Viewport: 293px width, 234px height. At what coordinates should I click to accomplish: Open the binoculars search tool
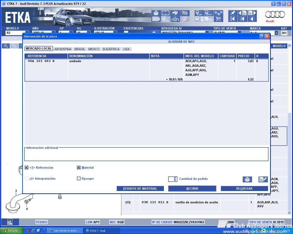click(x=175, y=13)
